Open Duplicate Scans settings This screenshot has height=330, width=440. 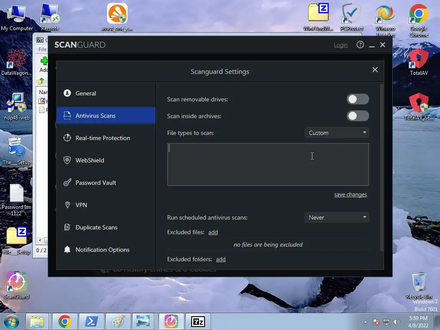106,227
